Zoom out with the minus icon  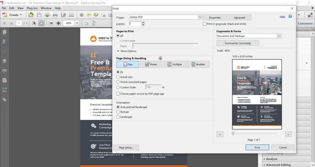pos(51,23)
